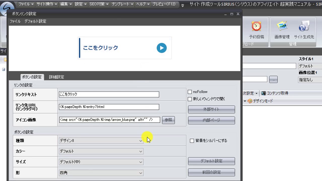Open the SEO対策 menu
322x181 pixels.
point(99,4)
